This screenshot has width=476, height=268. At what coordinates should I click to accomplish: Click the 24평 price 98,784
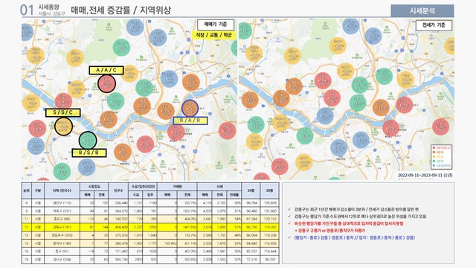[x=252, y=202]
